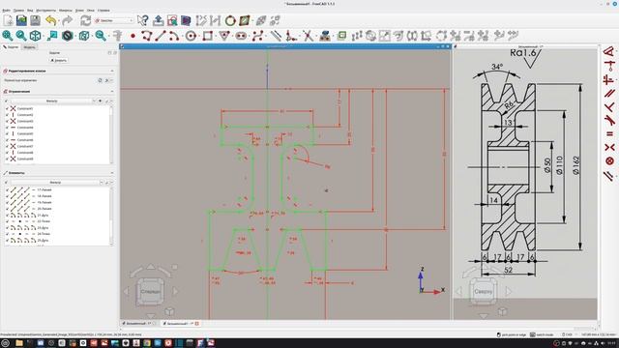The height and width of the screenshot is (348, 619).
Task: Toggle the elements filter checkbox
Action: [7, 183]
